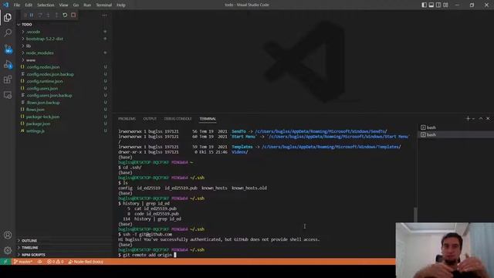This screenshot has width=494, height=278.
Task: Open the View menu
Action: (x=63, y=5)
